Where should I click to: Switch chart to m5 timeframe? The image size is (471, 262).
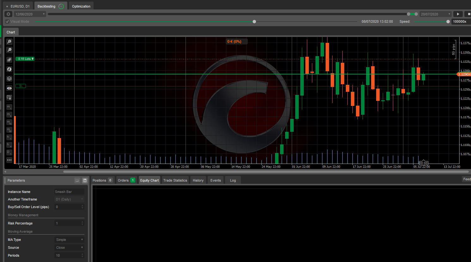click(x=9, y=115)
